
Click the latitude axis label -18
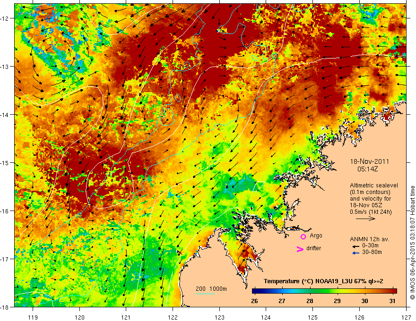[5, 307]
